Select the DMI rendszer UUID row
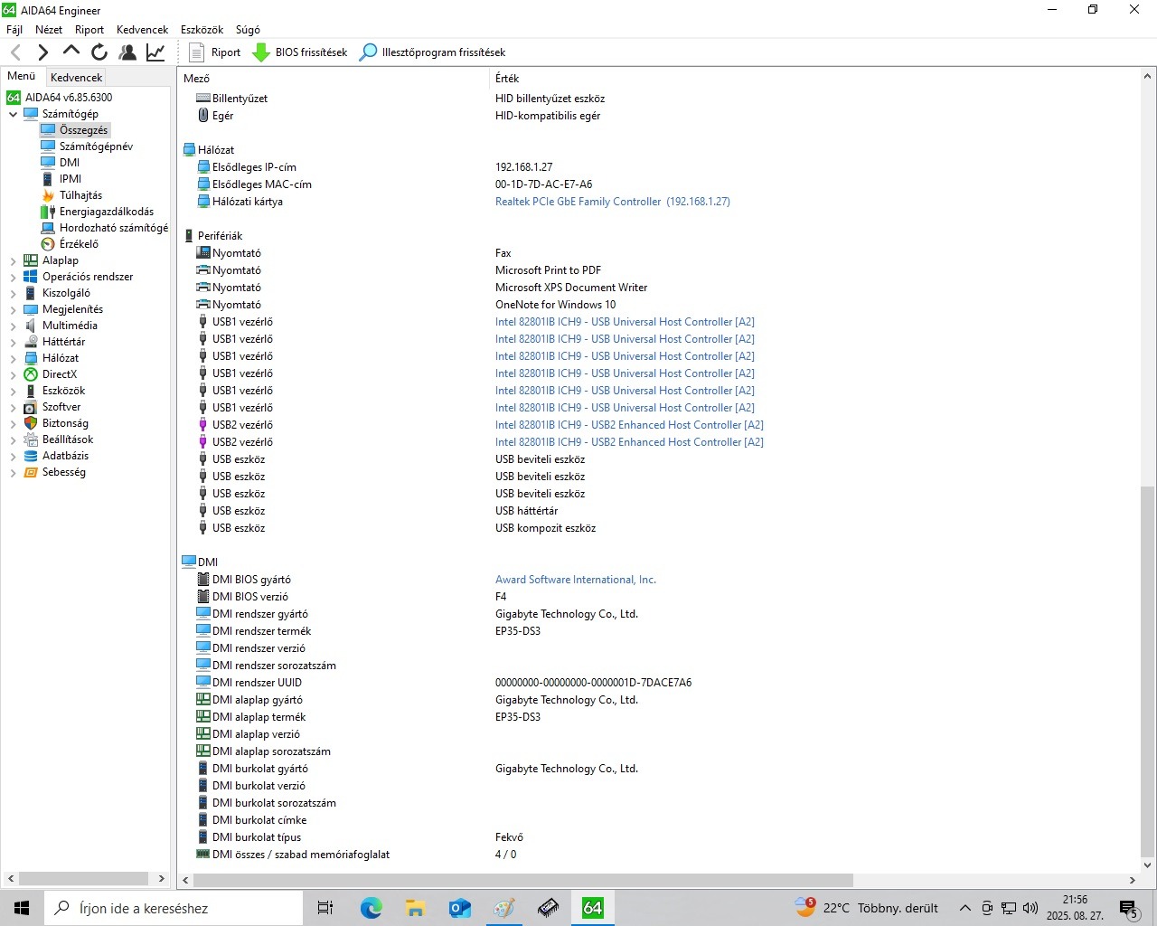 point(658,683)
